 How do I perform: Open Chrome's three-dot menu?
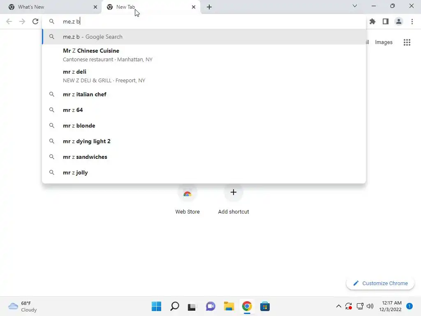tap(412, 21)
